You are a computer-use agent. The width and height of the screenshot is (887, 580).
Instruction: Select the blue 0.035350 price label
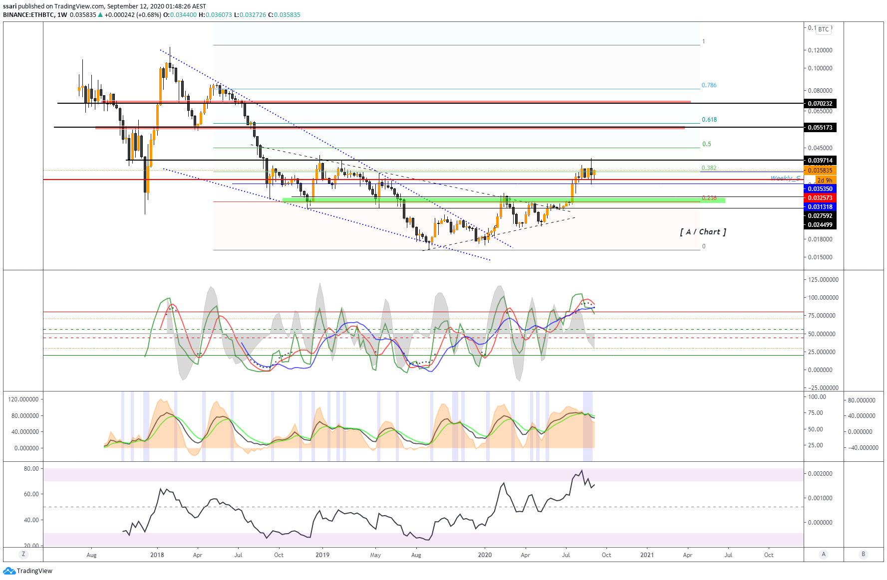(x=820, y=189)
